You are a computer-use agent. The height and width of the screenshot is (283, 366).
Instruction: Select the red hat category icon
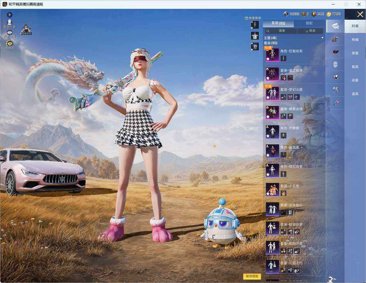point(335,52)
